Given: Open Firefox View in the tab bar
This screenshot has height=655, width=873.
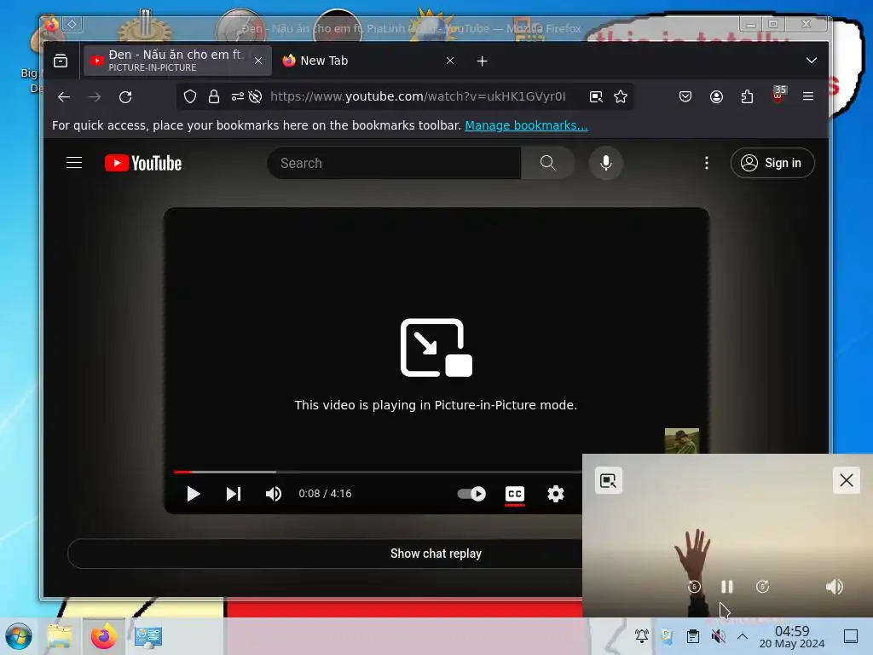Looking at the screenshot, I should click(x=61, y=61).
